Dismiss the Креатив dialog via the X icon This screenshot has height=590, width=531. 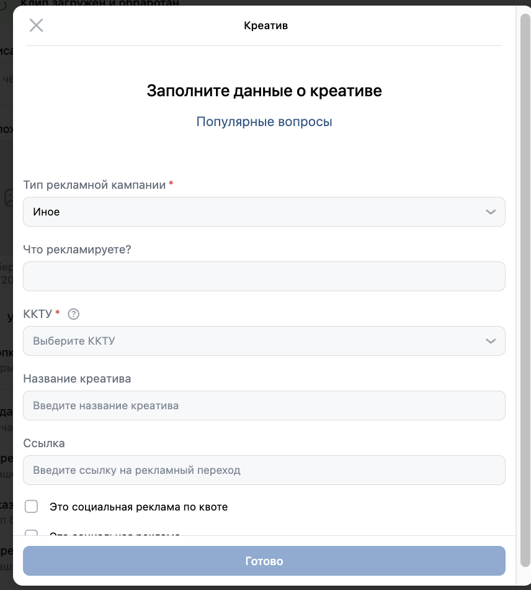[36, 25]
